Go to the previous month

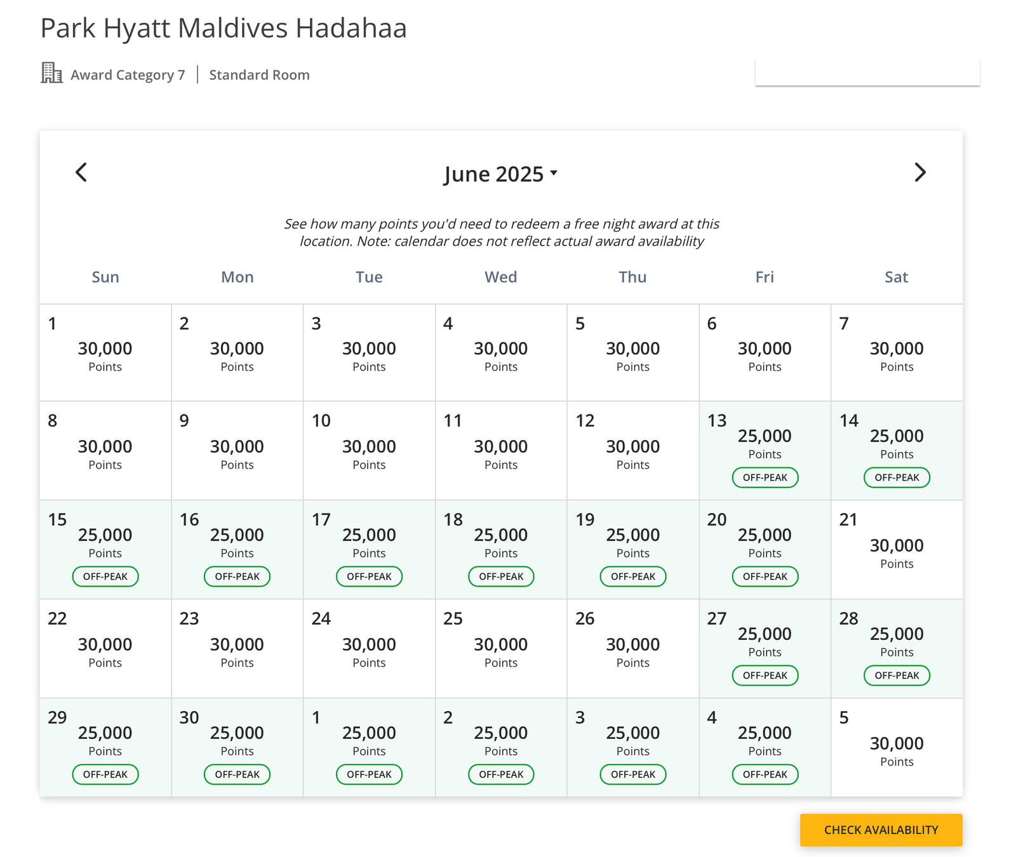(81, 172)
